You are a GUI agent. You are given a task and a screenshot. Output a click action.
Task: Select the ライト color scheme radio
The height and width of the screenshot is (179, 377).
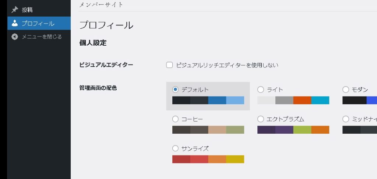pyautogui.click(x=261, y=89)
